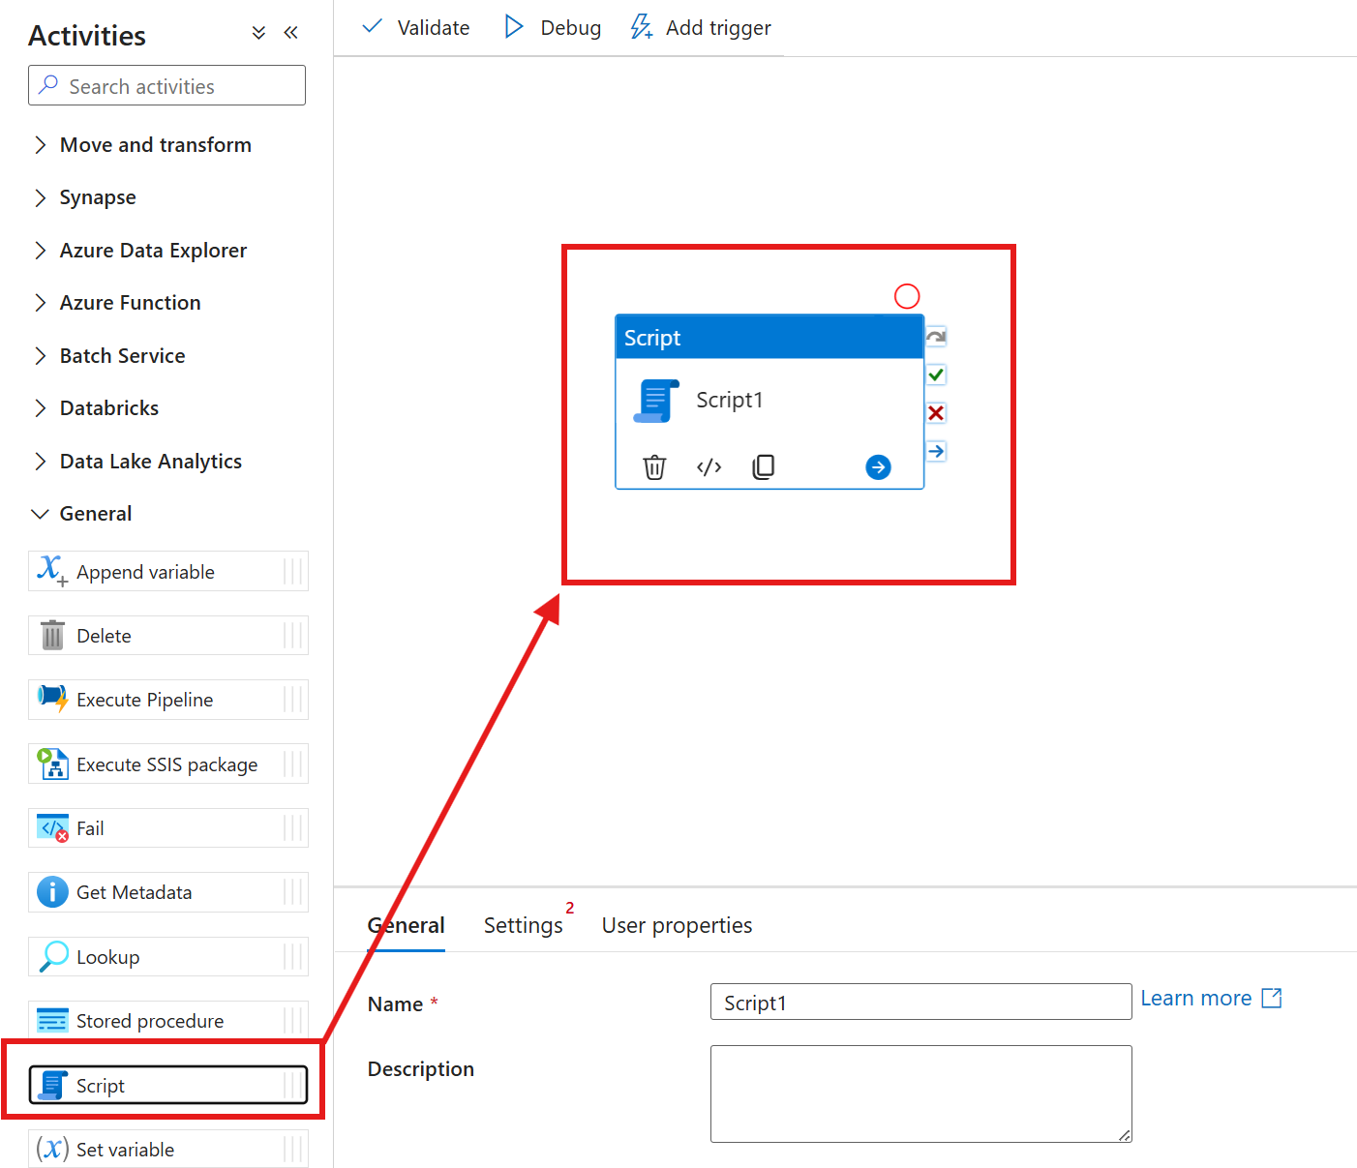Click the green success connector on Script1
This screenshot has height=1168, width=1357.
tap(936, 374)
